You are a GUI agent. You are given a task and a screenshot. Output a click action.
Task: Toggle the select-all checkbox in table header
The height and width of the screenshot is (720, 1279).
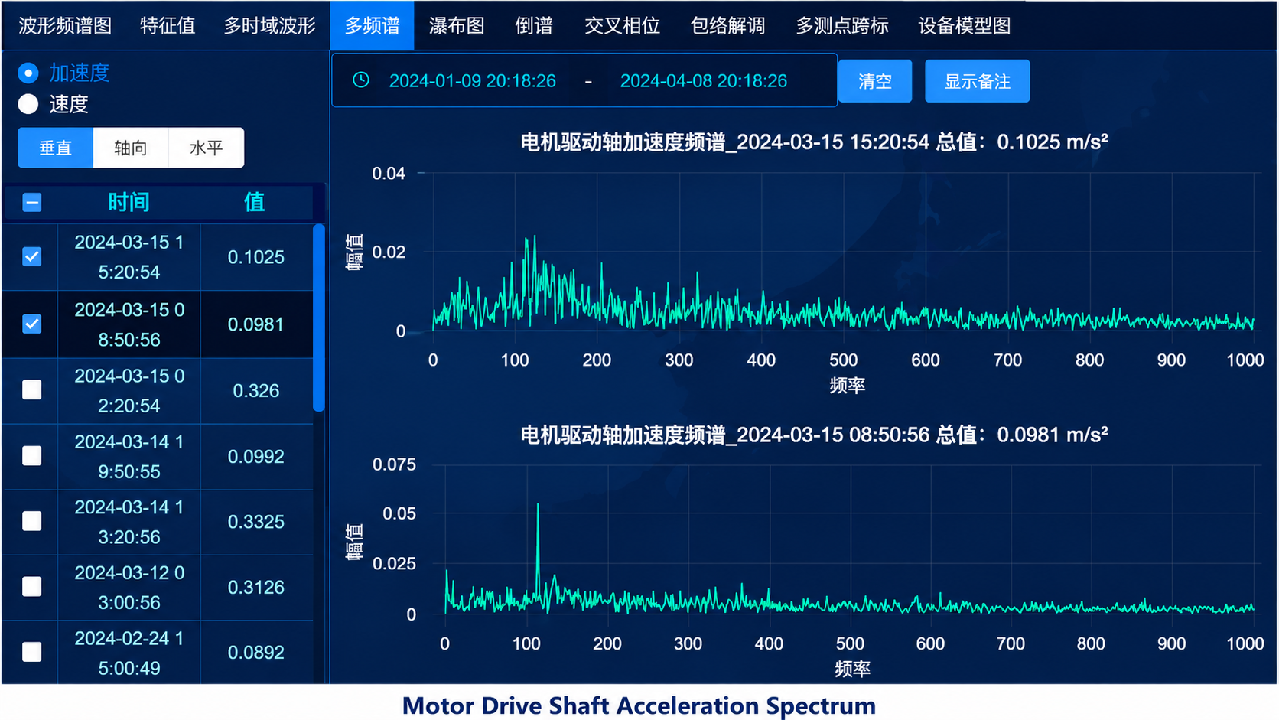pos(32,203)
